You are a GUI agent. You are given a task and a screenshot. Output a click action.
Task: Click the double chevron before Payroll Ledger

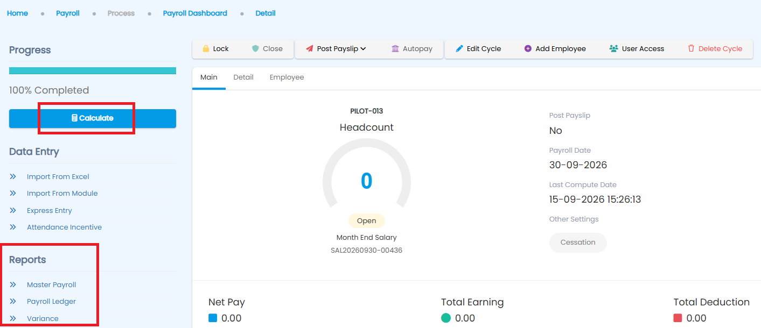13,301
